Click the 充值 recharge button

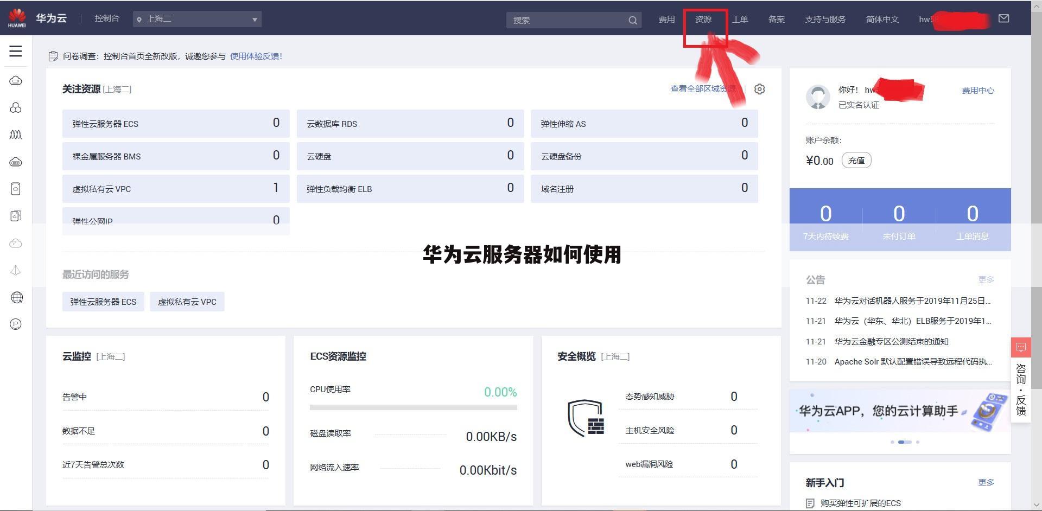pyautogui.click(x=856, y=161)
